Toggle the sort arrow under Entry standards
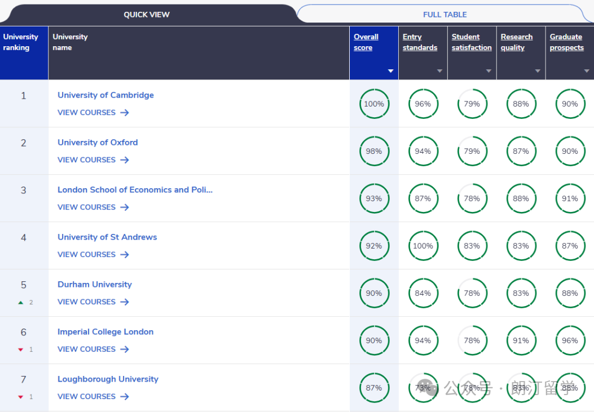The height and width of the screenshot is (412, 594). pos(439,71)
